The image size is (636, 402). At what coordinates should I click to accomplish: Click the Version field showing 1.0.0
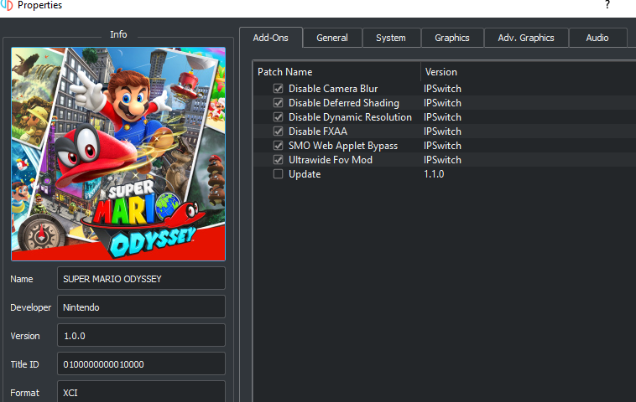tap(141, 335)
